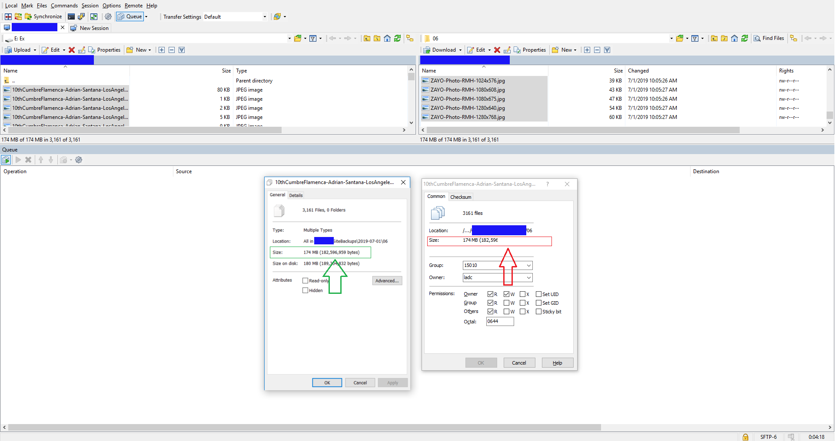Click into the Octal permissions field

tap(500, 322)
